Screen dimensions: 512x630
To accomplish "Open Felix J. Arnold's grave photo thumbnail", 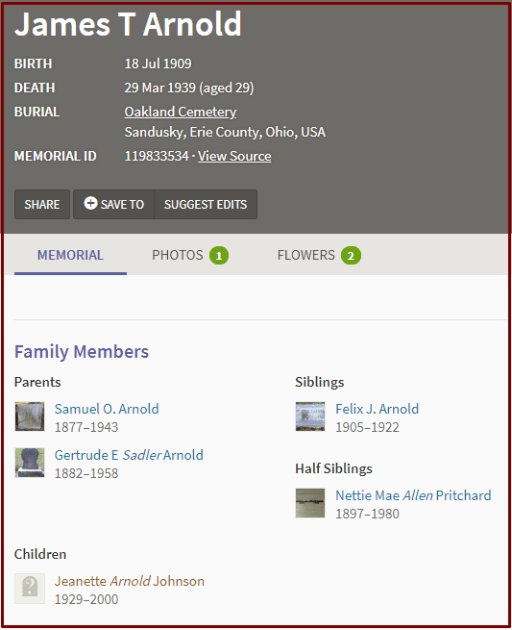I will pyautogui.click(x=310, y=416).
